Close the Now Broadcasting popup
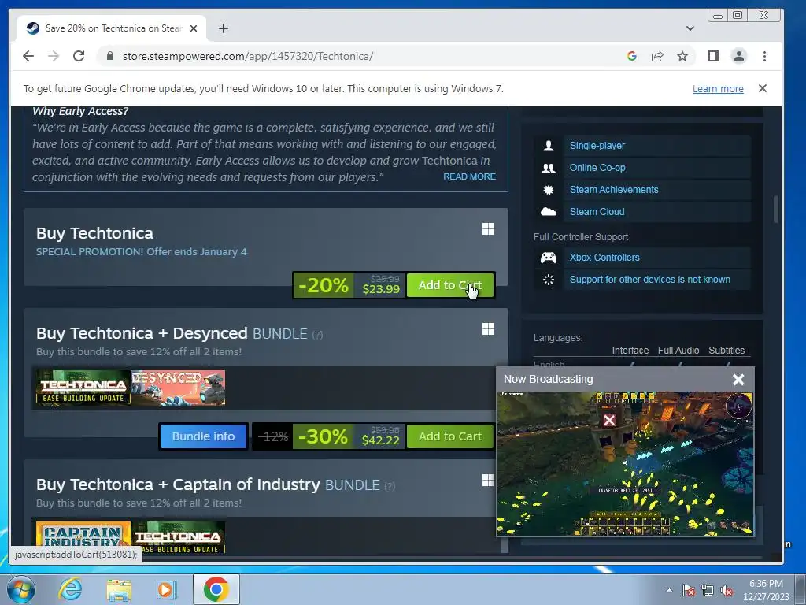Screen dimensions: 806x605 (738, 380)
